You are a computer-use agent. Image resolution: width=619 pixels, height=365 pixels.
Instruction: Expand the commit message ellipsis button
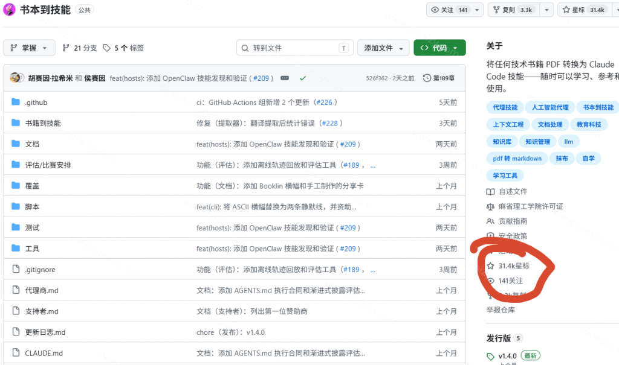pos(285,78)
